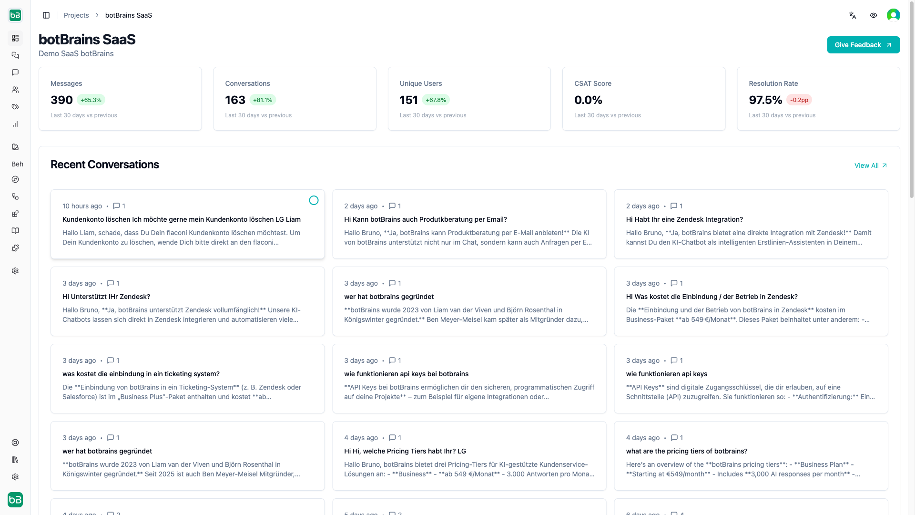Select the tags icon in the sidebar
Image resolution: width=915 pixels, height=515 pixels.
point(15,107)
